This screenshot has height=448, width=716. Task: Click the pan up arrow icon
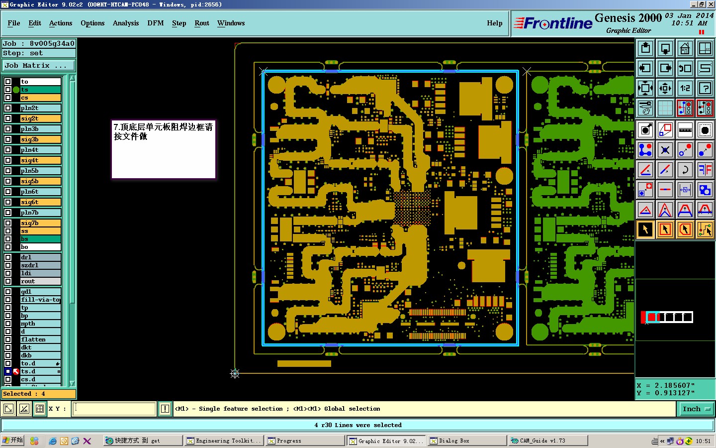tap(645, 48)
